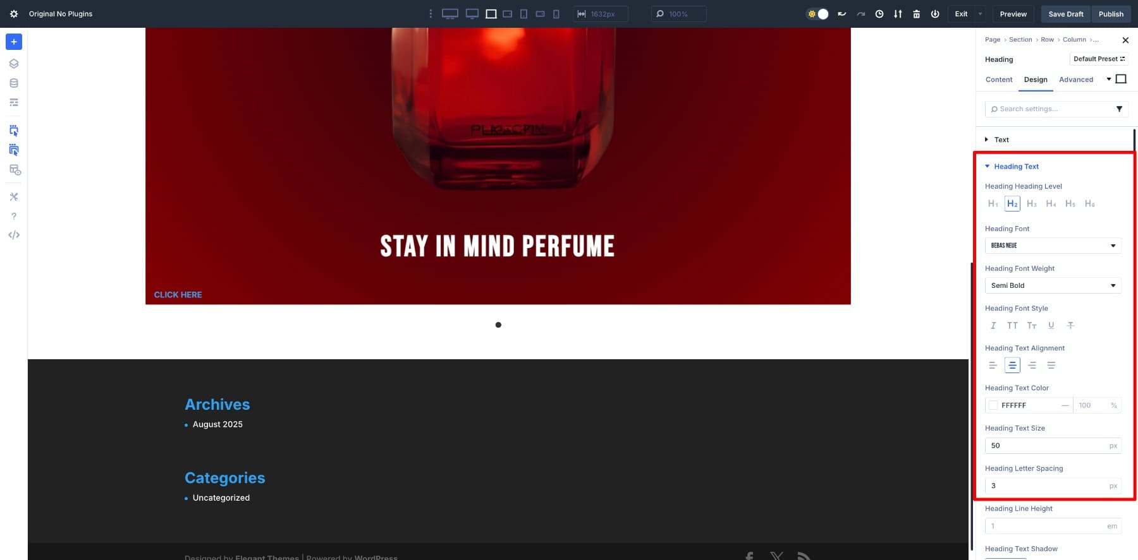Click the Publish button
The height and width of the screenshot is (560, 1138).
pos(1111,14)
